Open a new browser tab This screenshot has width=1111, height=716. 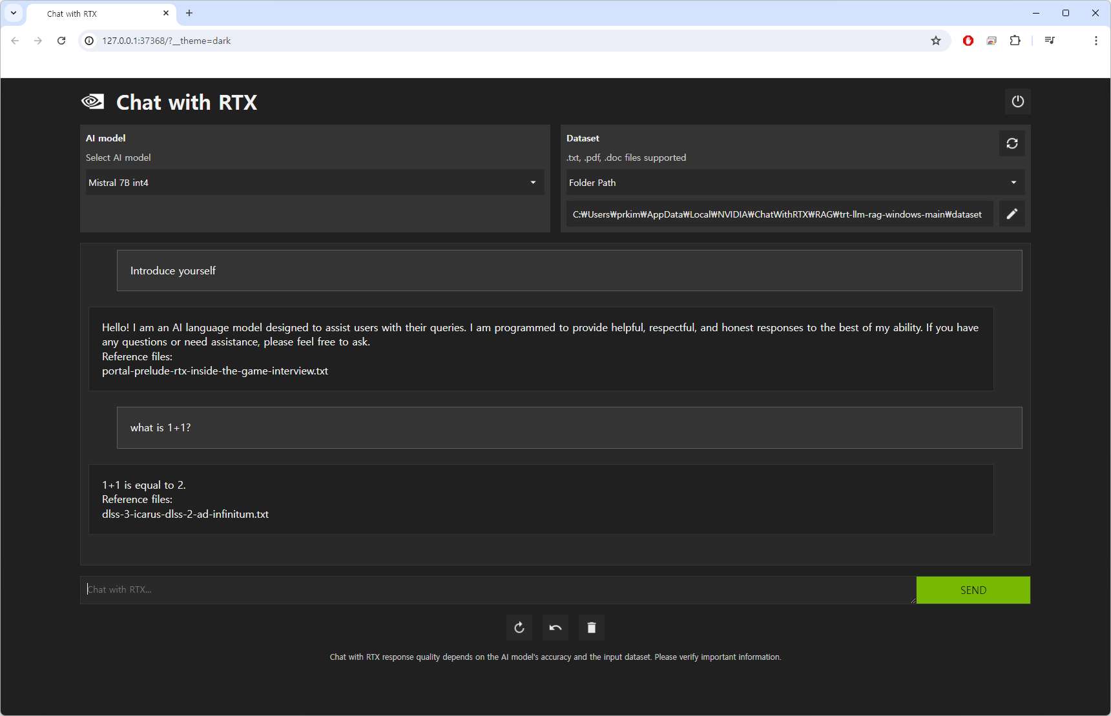(x=189, y=13)
